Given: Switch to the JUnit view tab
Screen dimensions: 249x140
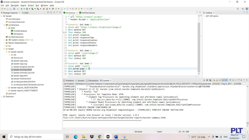Looking at the screenshot, I should 25,13.
